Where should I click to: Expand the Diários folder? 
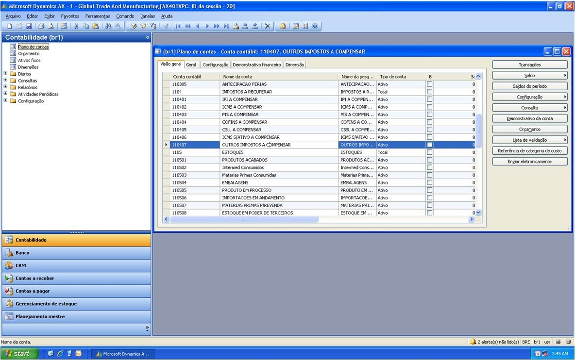[x=5, y=73]
